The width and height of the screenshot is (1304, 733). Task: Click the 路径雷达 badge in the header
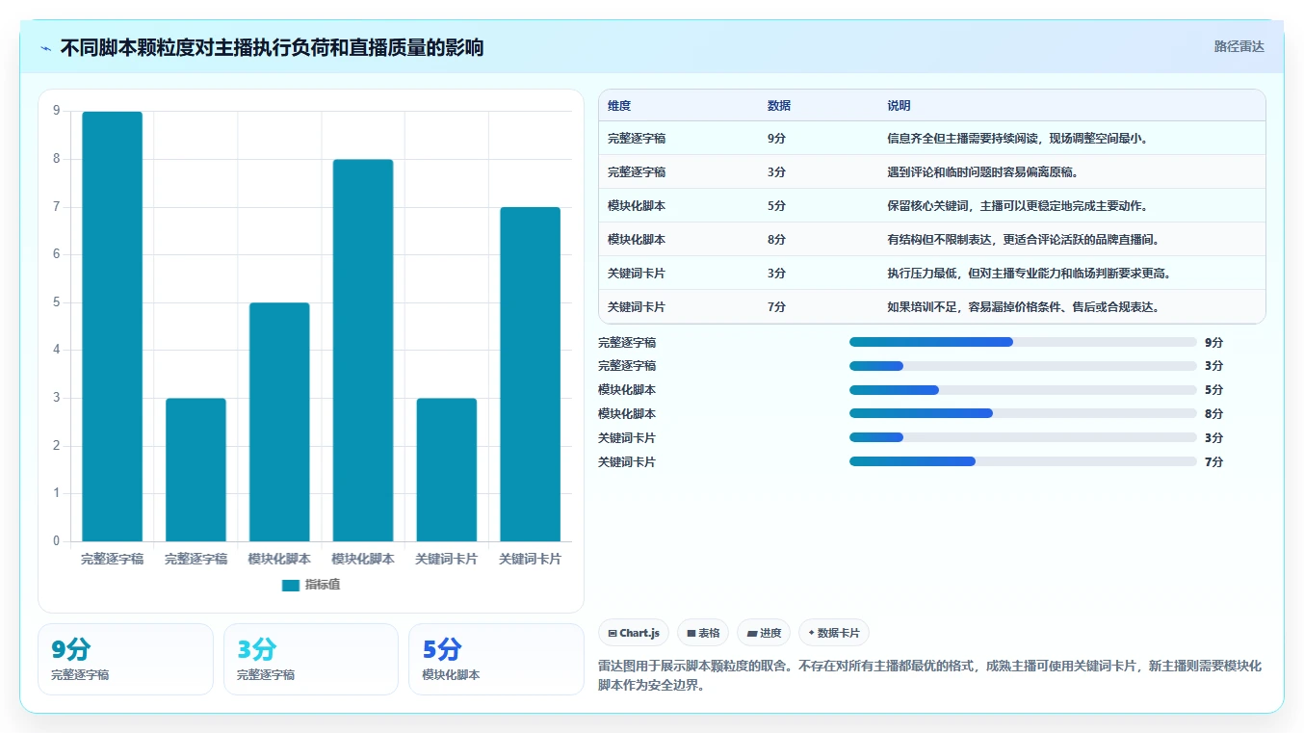tap(1239, 46)
